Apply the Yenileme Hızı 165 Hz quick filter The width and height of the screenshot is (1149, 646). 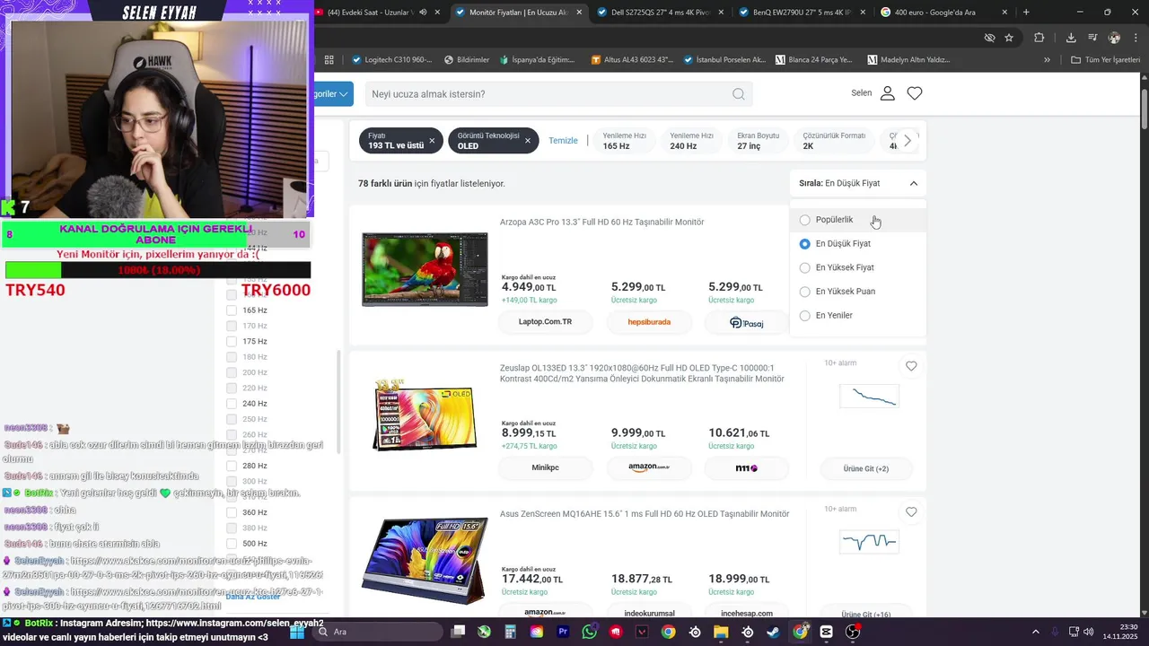pyautogui.click(x=624, y=141)
